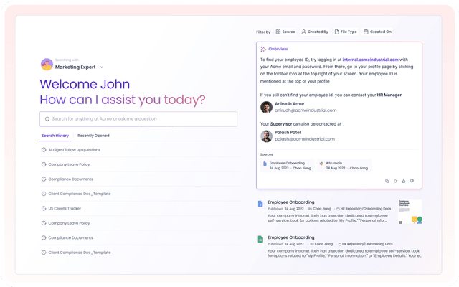Copy the Overview answer with the copy icon
Screen dimensions: 459x287
tap(387, 182)
